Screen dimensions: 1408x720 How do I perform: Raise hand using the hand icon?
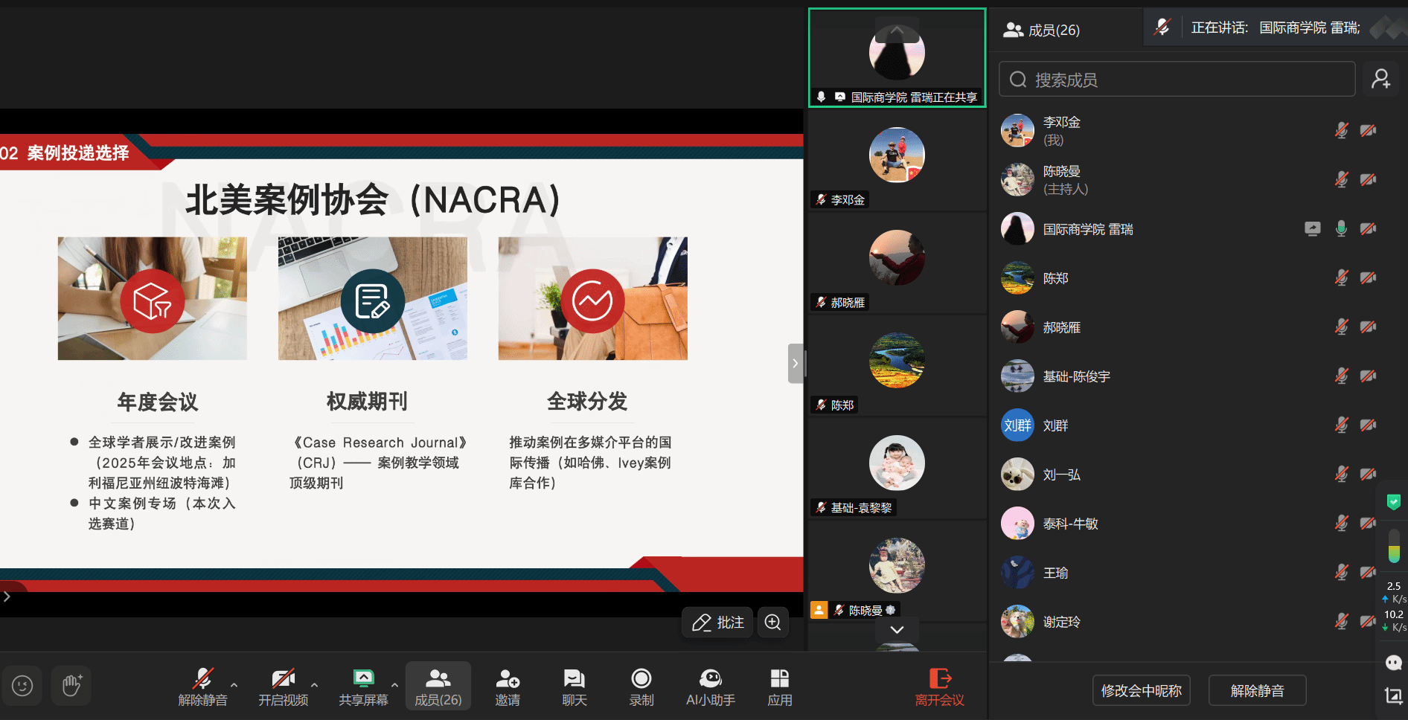coord(71,685)
